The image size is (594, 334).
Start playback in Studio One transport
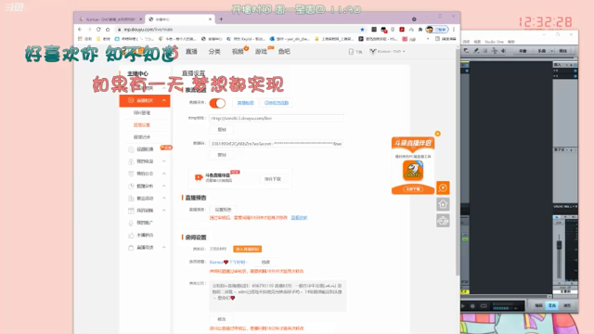point(463,306)
